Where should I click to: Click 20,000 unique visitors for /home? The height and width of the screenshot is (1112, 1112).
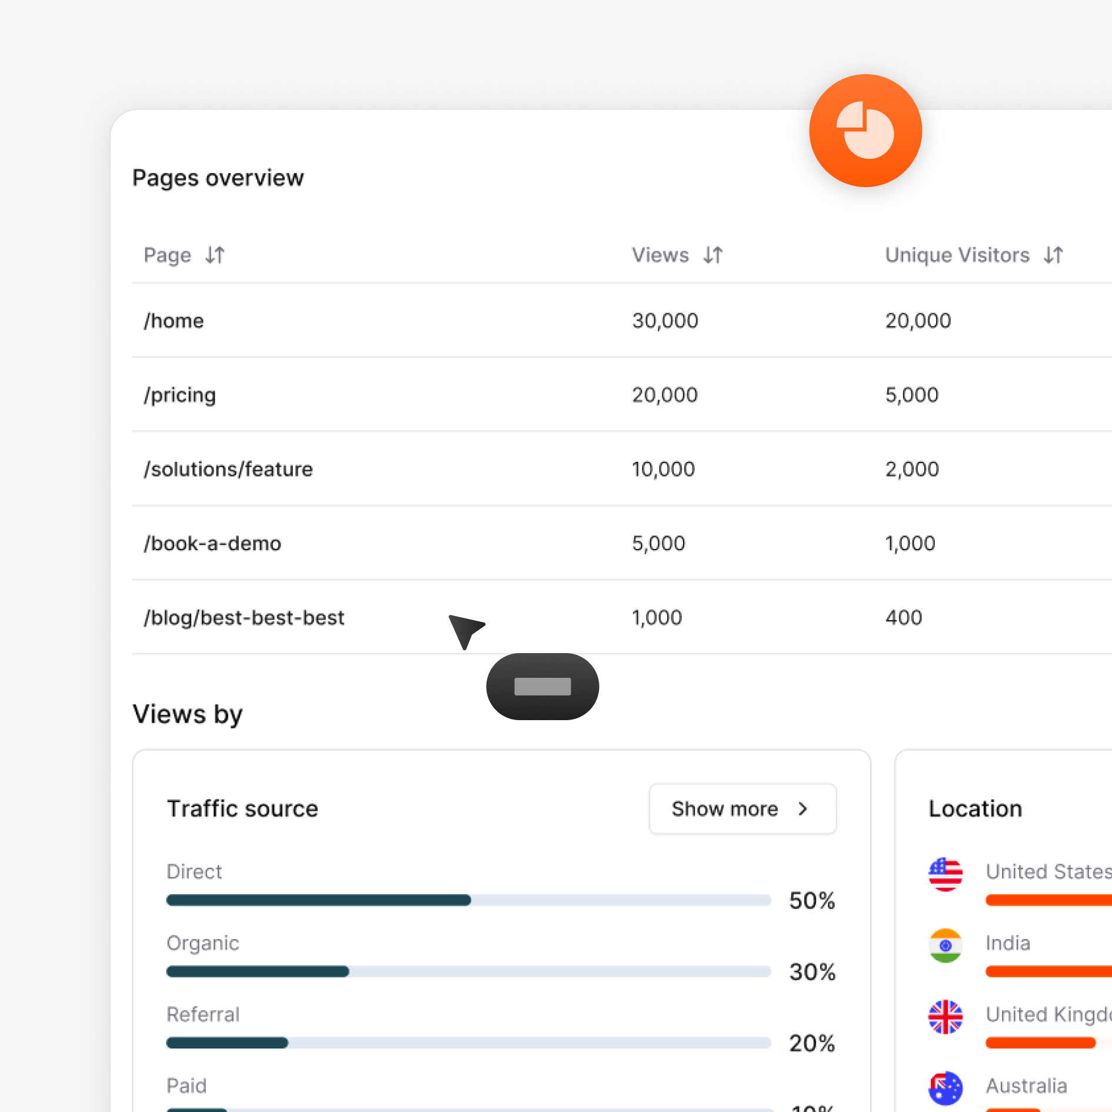[x=918, y=321]
